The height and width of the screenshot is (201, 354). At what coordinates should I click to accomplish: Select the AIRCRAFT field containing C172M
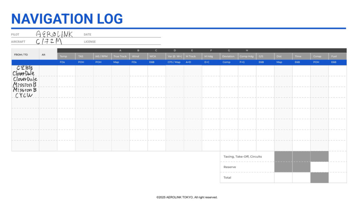click(50, 42)
